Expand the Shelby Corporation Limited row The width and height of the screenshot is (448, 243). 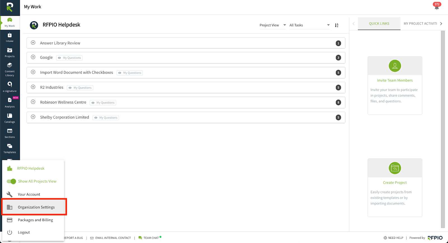point(33,117)
